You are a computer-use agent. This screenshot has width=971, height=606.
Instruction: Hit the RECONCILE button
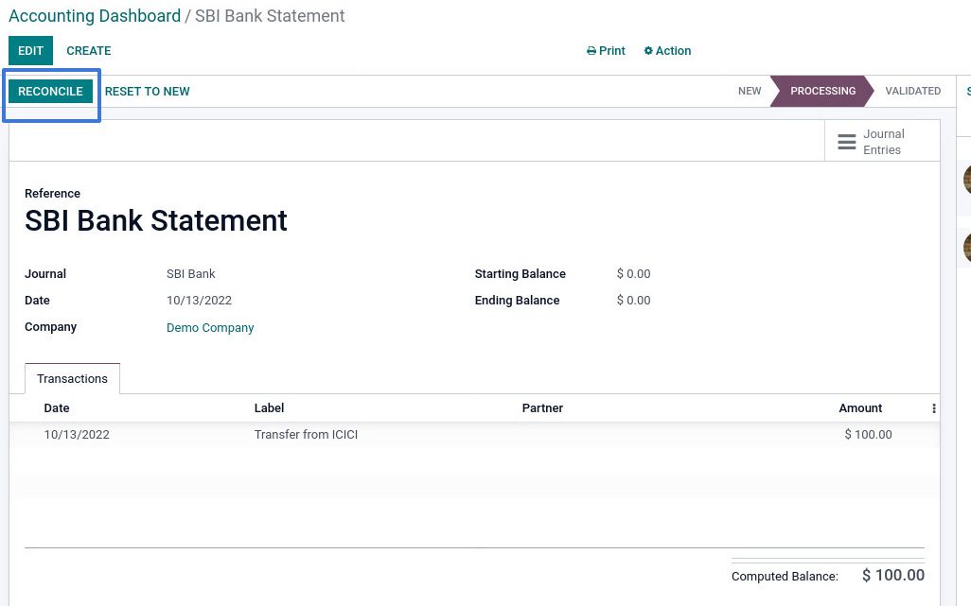(x=50, y=92)
